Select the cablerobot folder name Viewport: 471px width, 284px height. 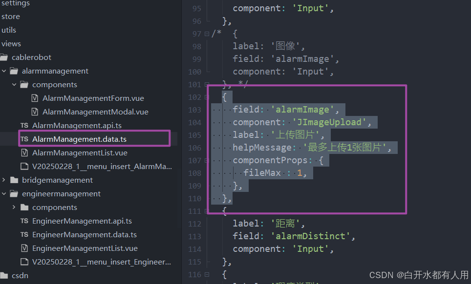coord(31,57)
